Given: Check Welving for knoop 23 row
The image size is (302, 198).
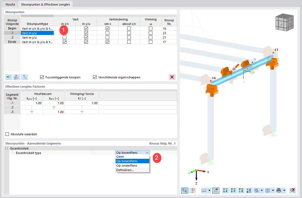Looking at the screenshot, I should 150,33.
